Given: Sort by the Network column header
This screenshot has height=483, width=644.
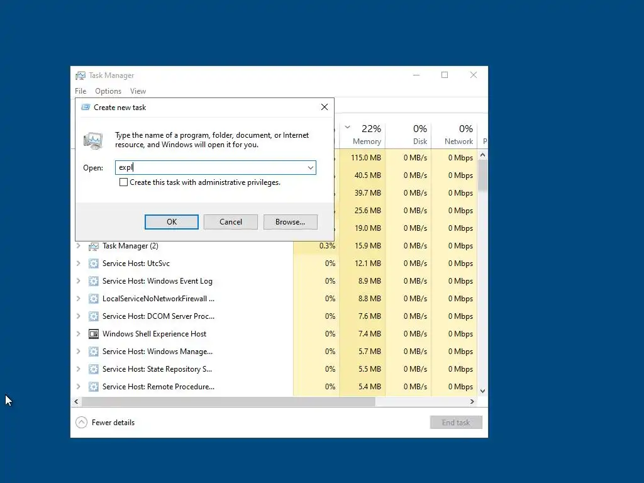Looking at the screenshot, I should point(454,135).
